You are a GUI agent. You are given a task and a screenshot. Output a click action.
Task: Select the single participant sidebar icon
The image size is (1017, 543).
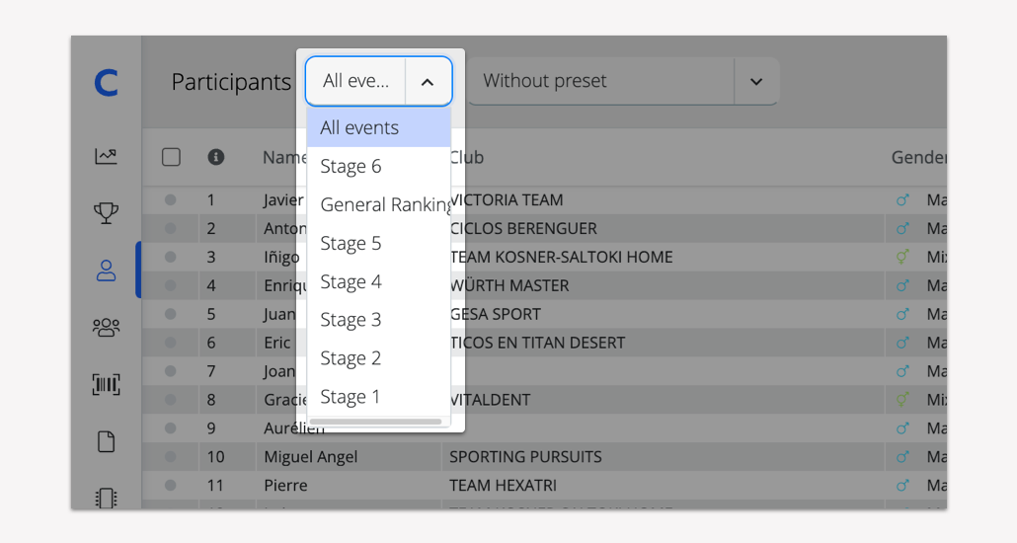tap(106, 271)
